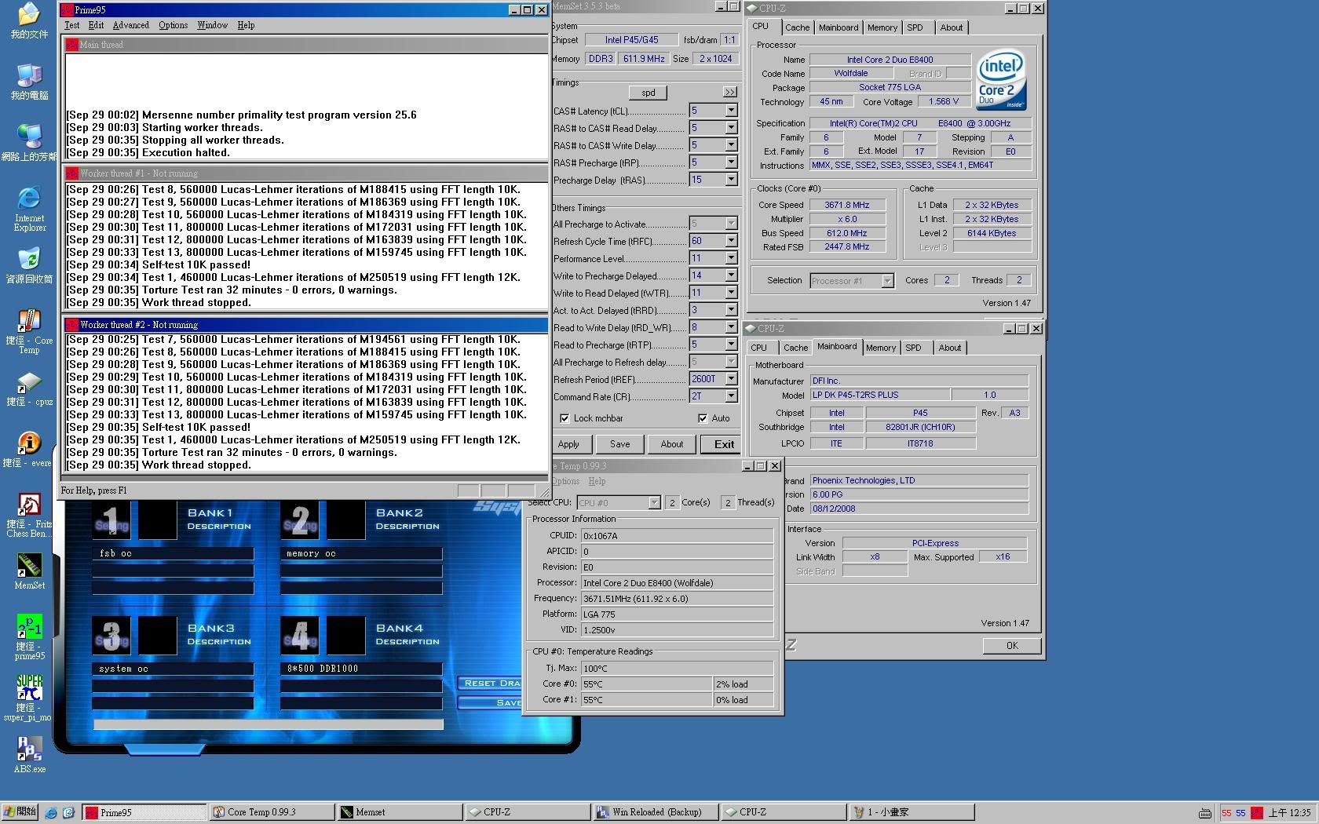Launch the everest desktop shortcut
This screenshot has height=824, width=1319.
(x=29, y=450)
